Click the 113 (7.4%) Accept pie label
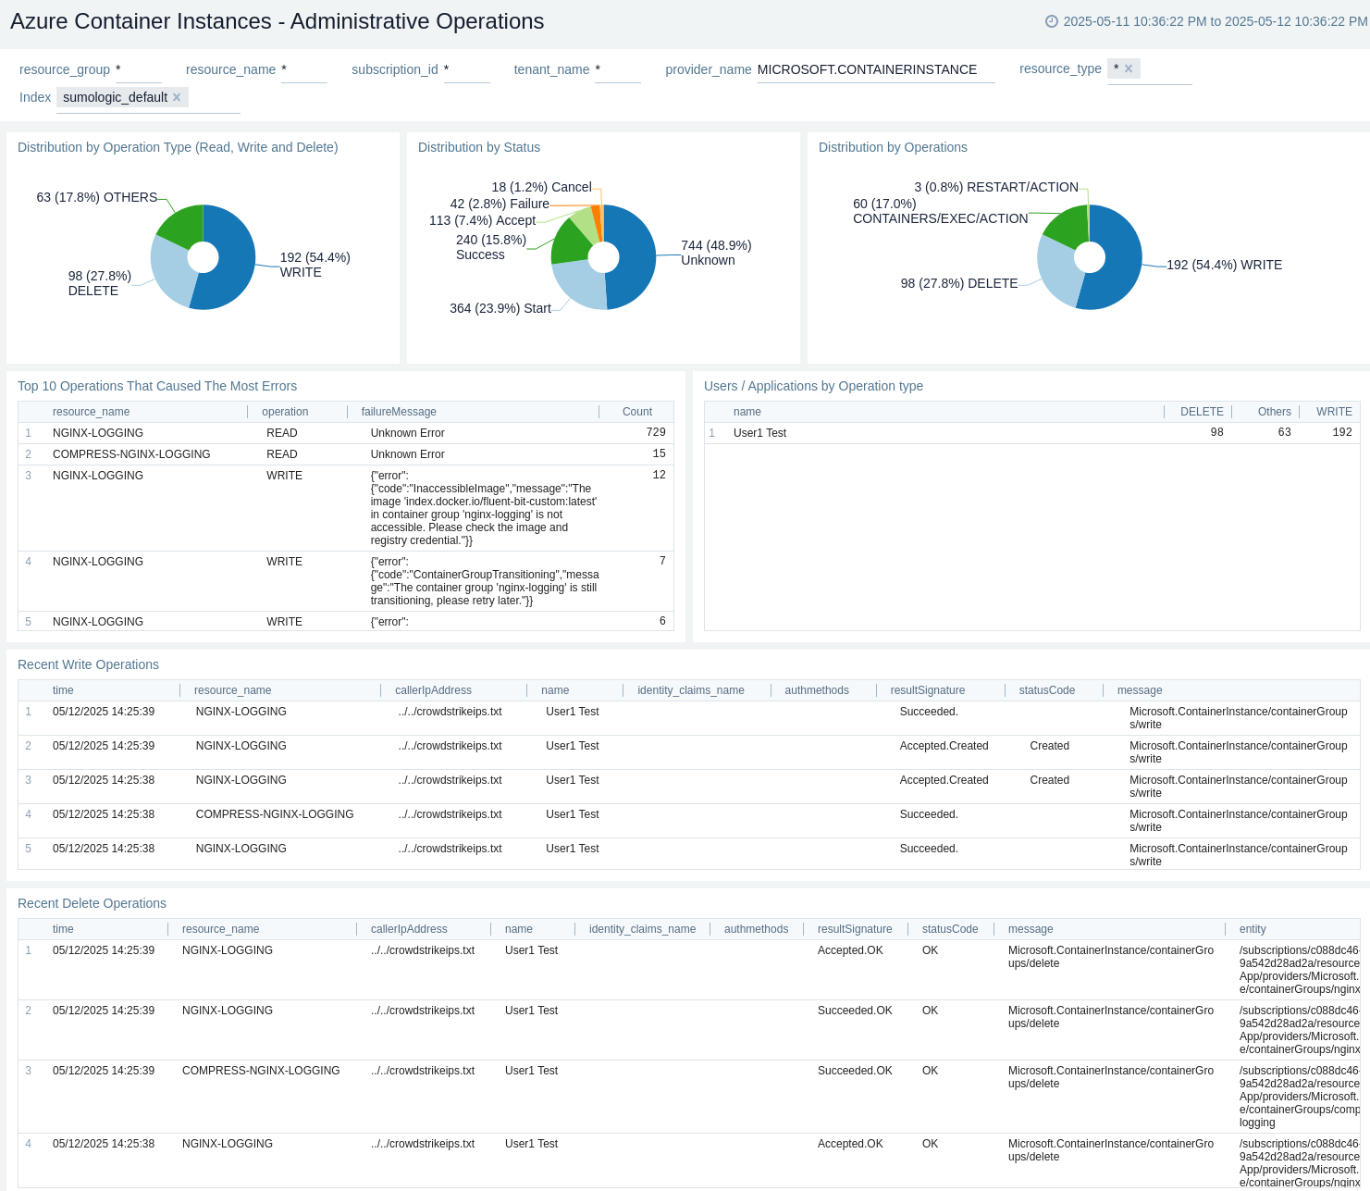This screenshot has height=1191, width=1370. click(x=482, y=220)
